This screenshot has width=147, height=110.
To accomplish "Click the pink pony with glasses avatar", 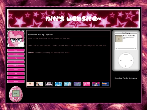I will click(x=16, y=39).
